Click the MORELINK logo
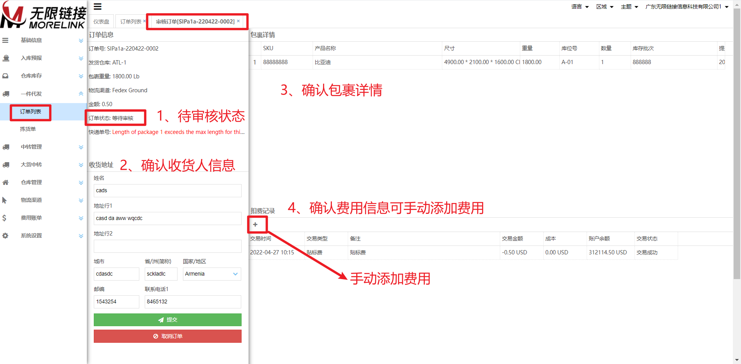Image resolution: width=741 pixels, height=364 pixels. [x=43, y=15]
